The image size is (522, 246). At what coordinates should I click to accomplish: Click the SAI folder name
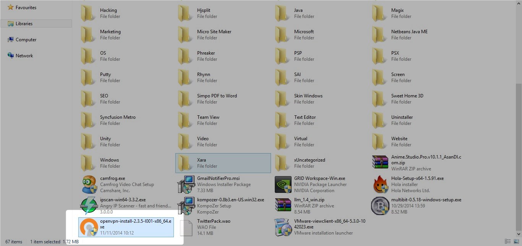(297, 74)
